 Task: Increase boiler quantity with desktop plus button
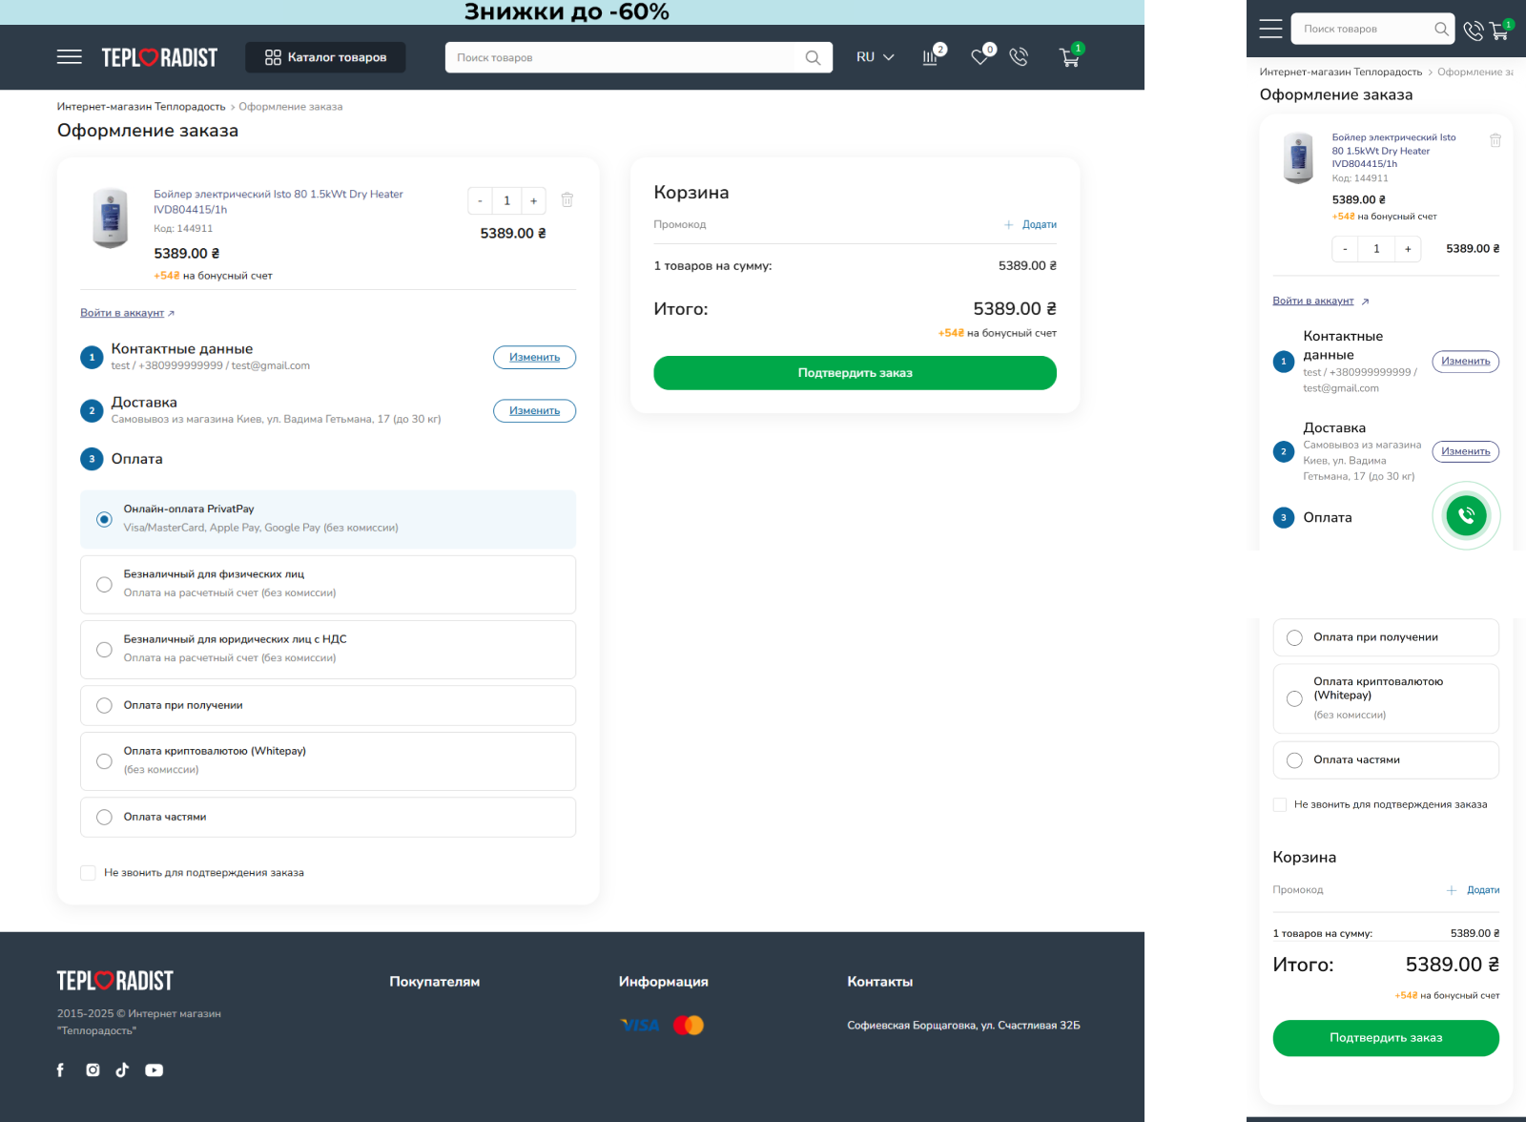(x=533, y=200)
